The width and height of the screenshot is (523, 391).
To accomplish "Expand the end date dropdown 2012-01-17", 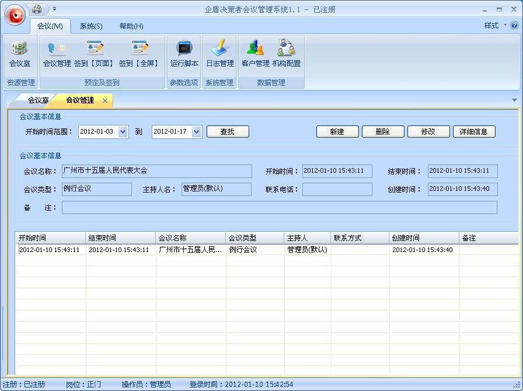I will click(x=196, y=132).
